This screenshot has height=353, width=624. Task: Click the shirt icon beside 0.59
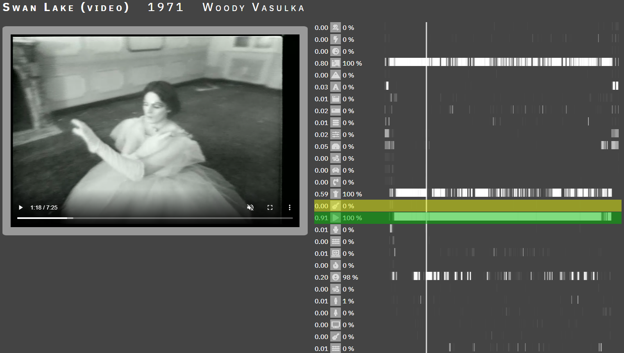pos(336,194)
